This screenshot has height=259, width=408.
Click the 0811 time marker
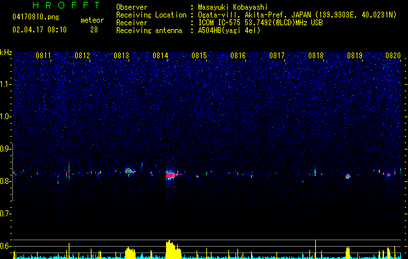pos(43,55)
